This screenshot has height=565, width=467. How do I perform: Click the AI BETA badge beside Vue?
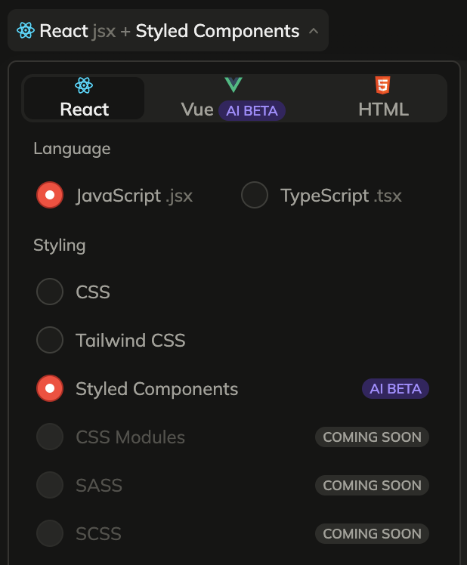[x=252, y=110]
